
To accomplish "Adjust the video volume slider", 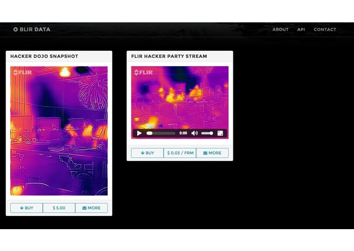I will pyautogui.click(x=207, y=133).
